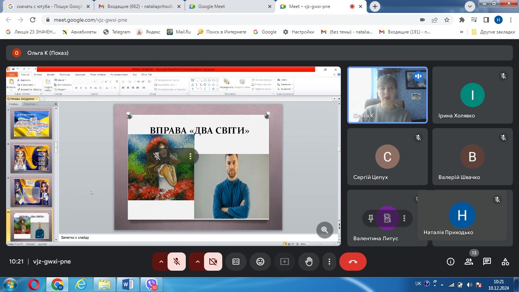Open the chat with everyone panel

click(487, 262)
